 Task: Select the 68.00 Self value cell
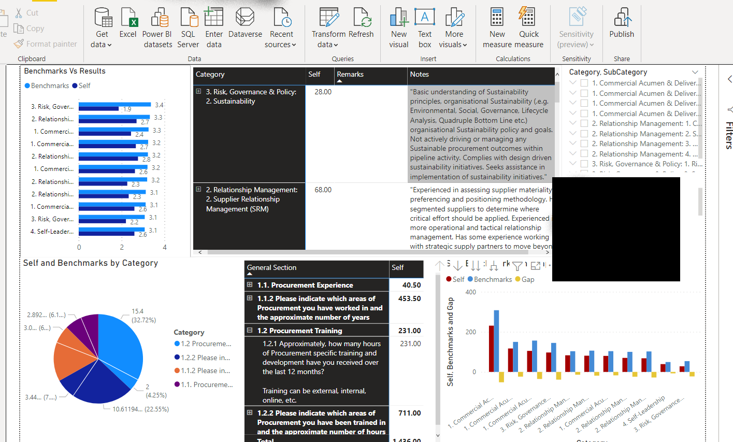(x=323, y=190)
